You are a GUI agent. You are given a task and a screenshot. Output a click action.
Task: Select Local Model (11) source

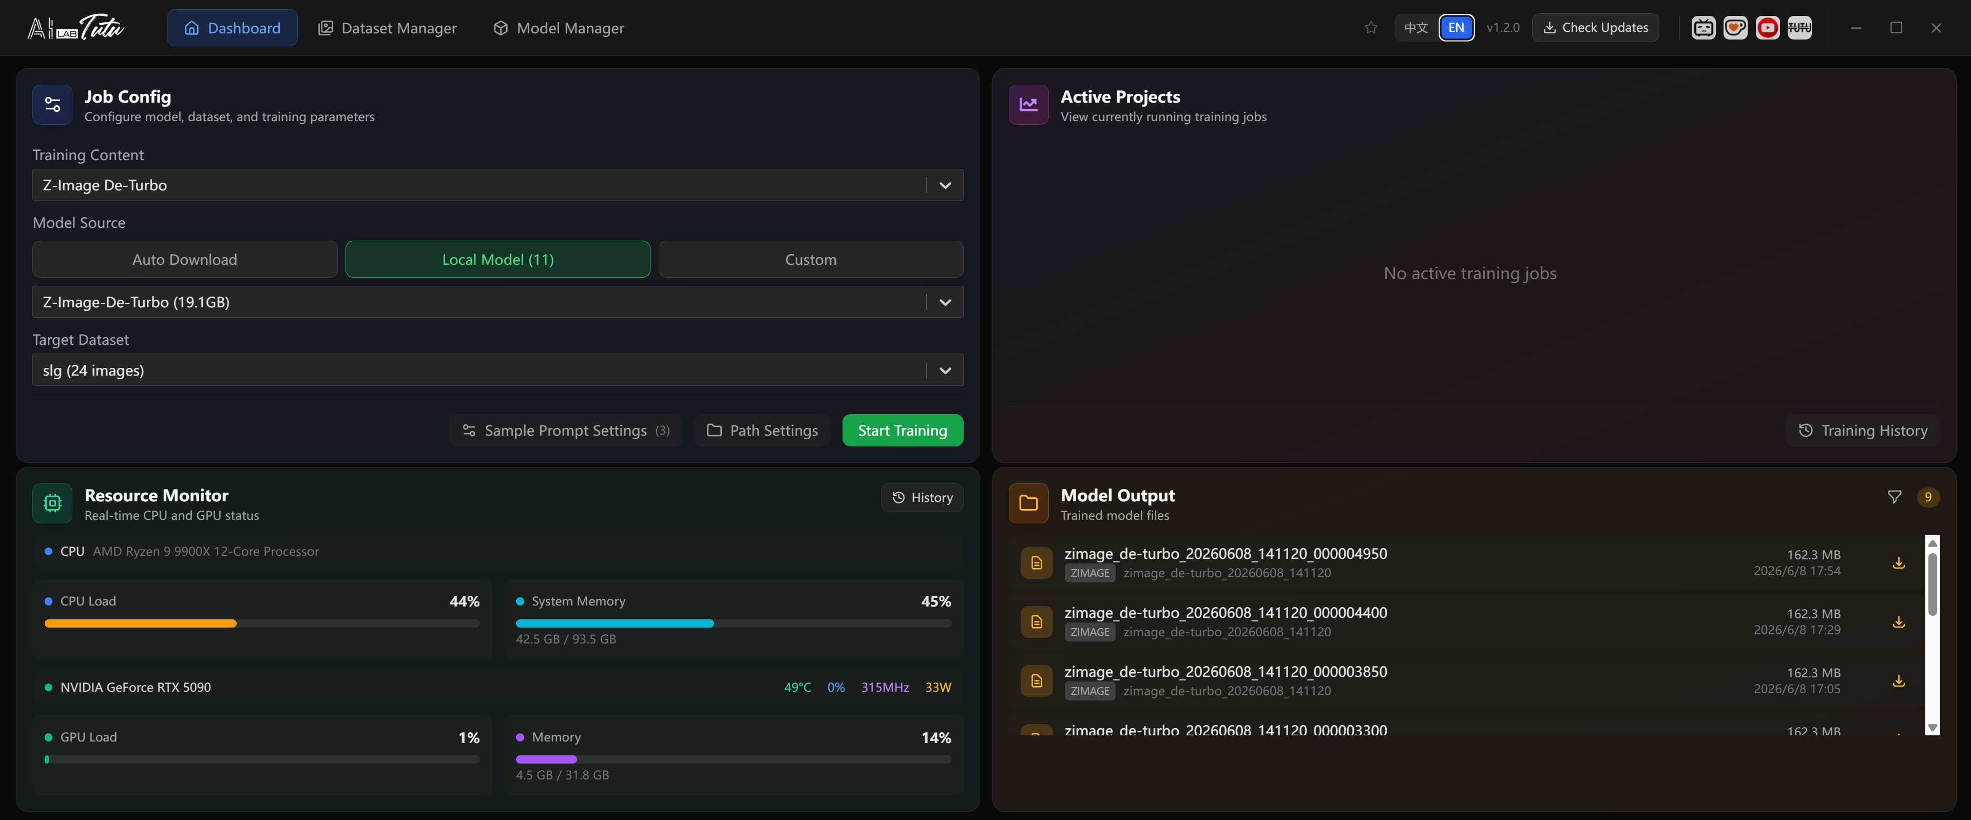point(497,259)
